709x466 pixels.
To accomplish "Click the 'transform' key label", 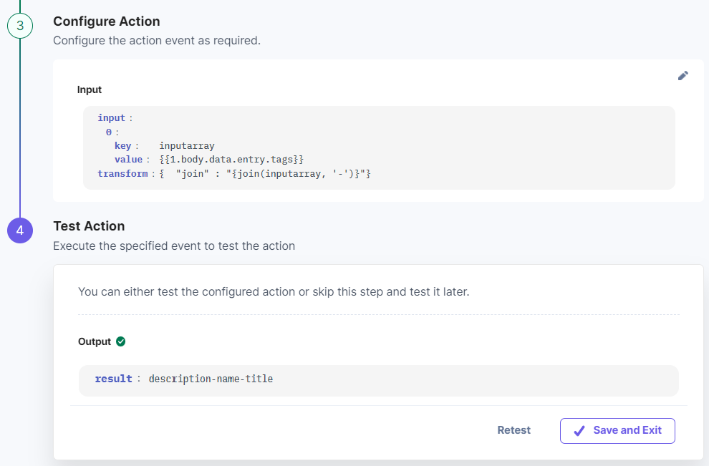I will 122,173.
